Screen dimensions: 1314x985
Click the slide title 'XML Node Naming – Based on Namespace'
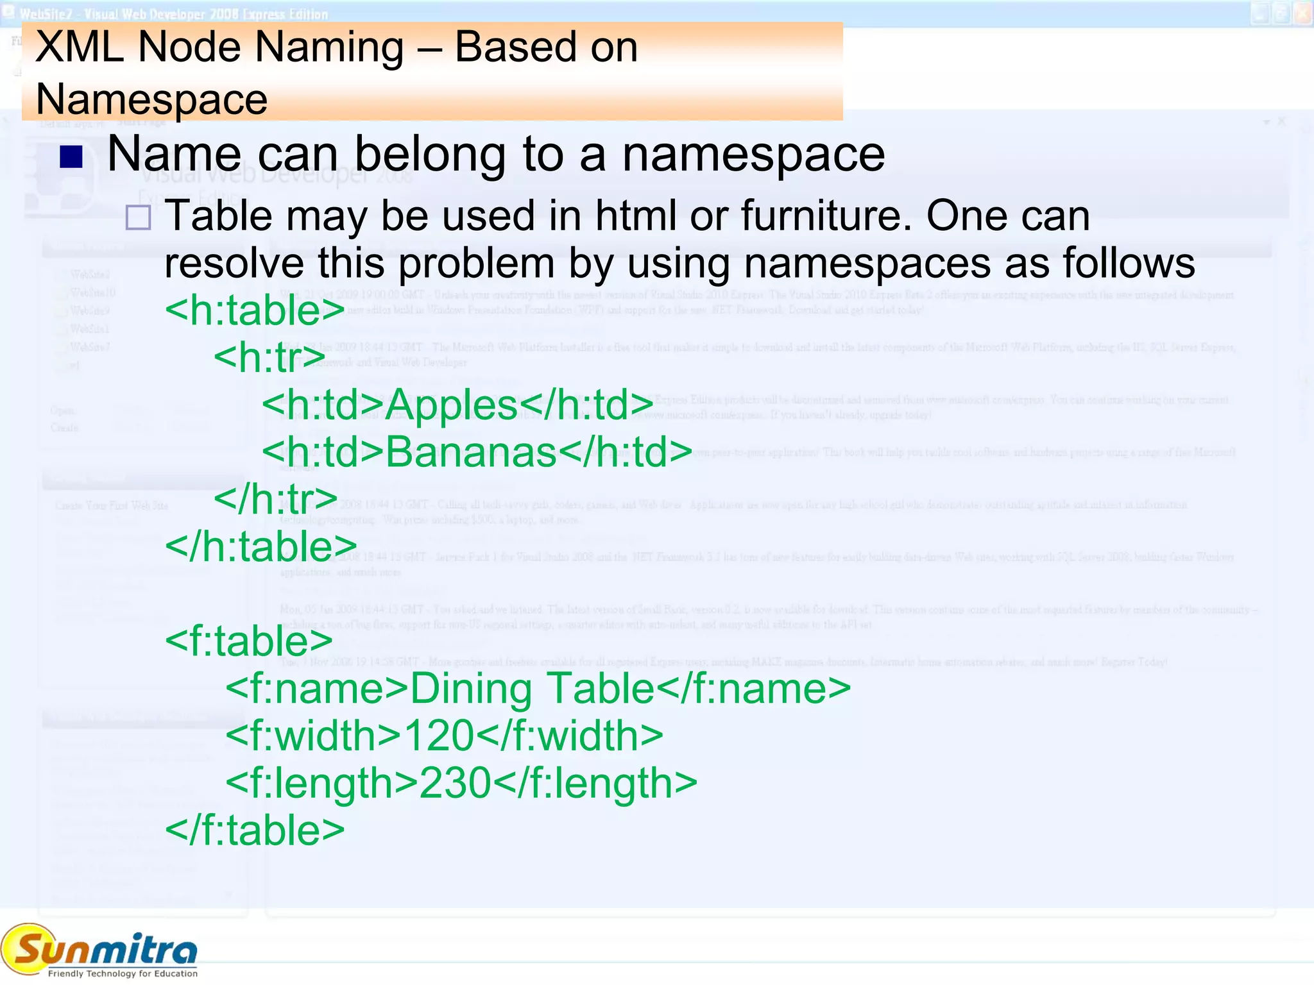[x=432, y=72]
